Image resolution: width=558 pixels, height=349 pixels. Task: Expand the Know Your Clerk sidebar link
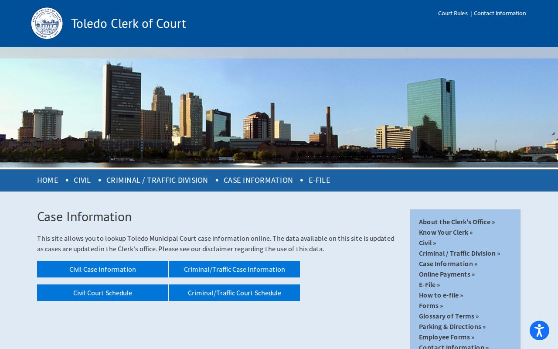pos(446,233)
